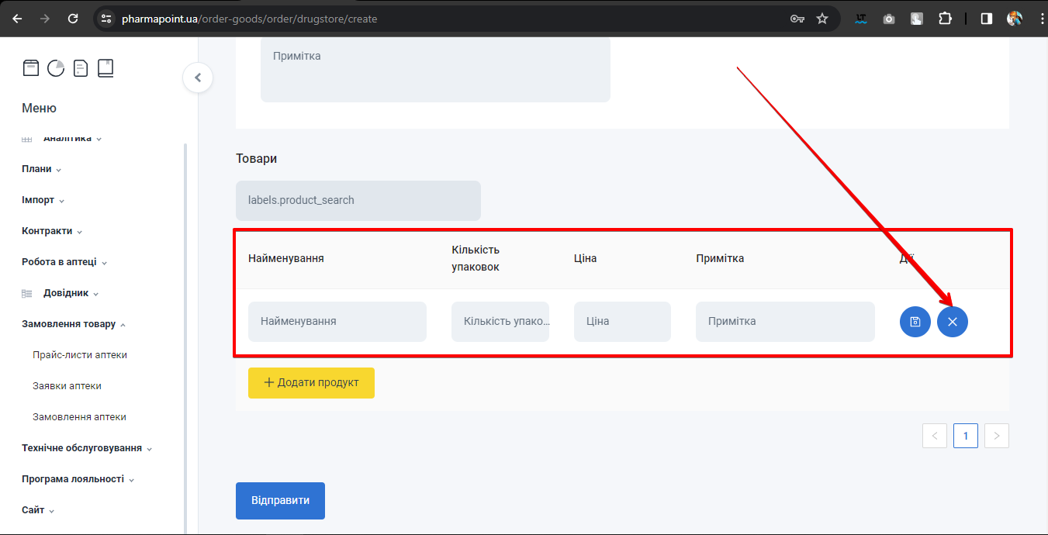Open the pie chart icon in sidebar
The image size is (1048, 535).
click(56, 68)
